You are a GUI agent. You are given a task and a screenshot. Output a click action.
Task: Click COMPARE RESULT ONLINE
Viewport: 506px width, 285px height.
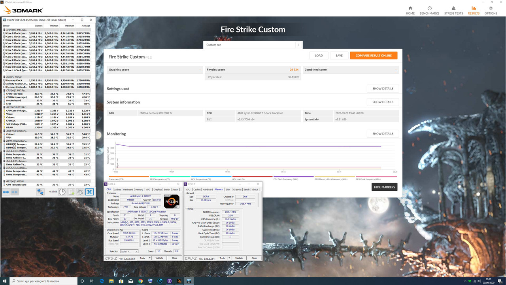click(374, 55)
